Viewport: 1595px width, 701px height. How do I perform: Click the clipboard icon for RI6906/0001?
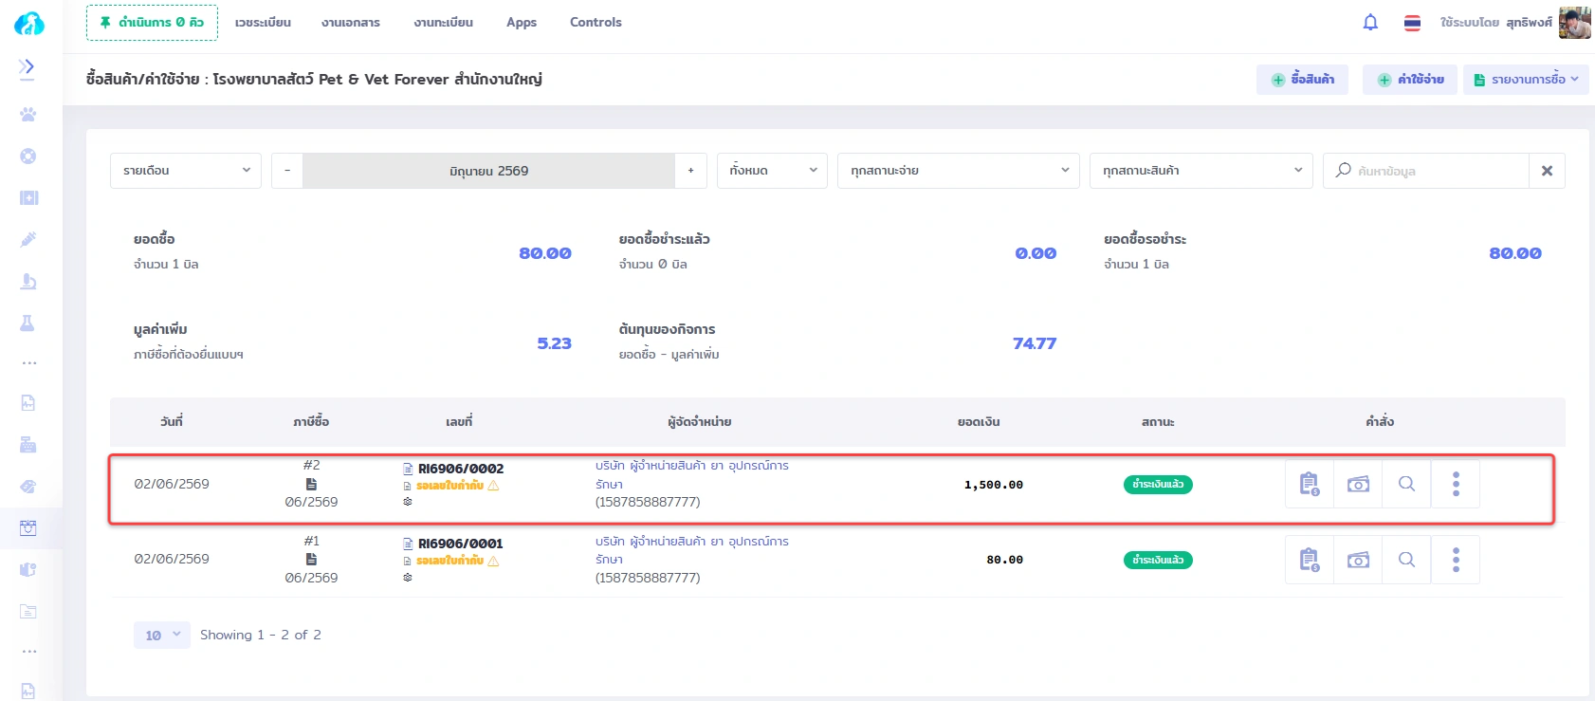point(1310,560)
